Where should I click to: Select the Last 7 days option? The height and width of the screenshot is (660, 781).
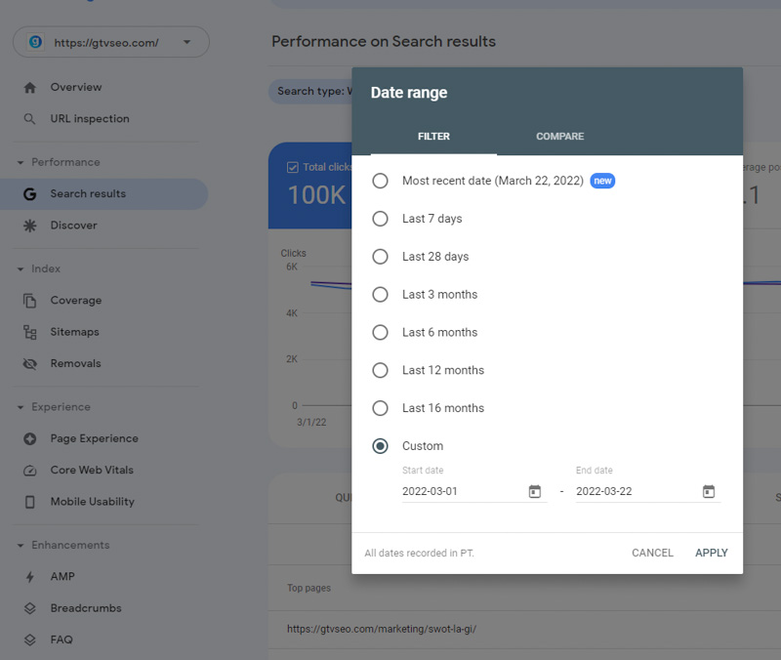[381, 219]
